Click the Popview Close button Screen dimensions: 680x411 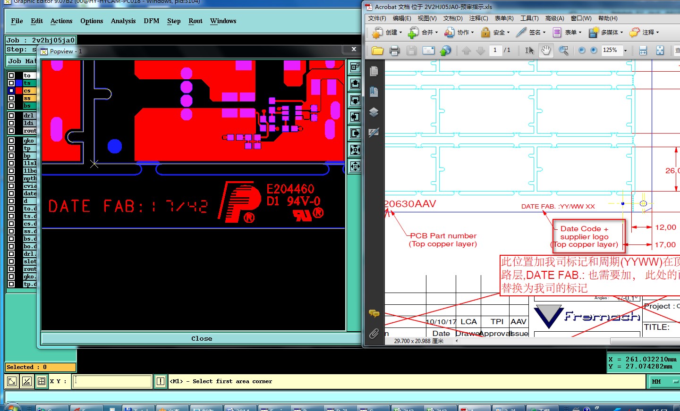click(202, 338)
